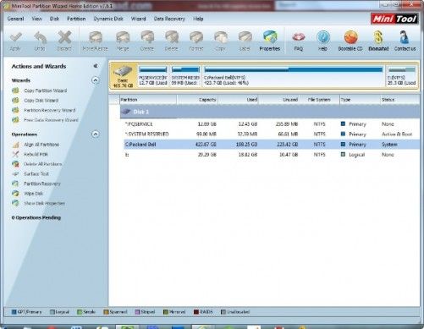Select PQSERVICE block in disk map
Screen dimensions: 424x329
click(x=153, y=75)
